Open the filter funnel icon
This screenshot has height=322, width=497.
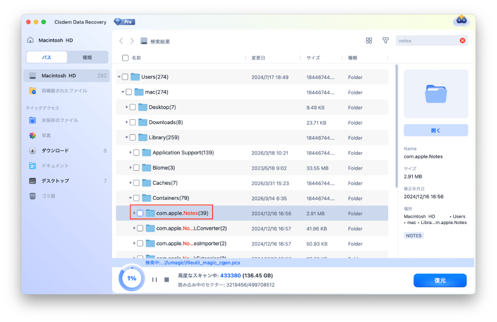click(385, 41)
